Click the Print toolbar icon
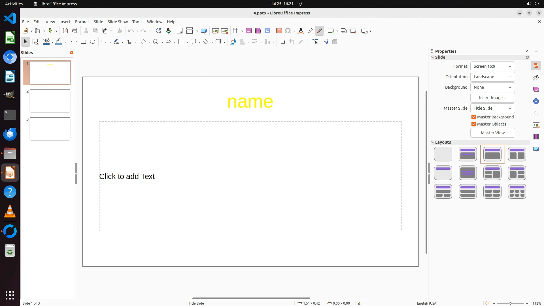The width and height of the screenshot is (544, 306). coord(75,31)
